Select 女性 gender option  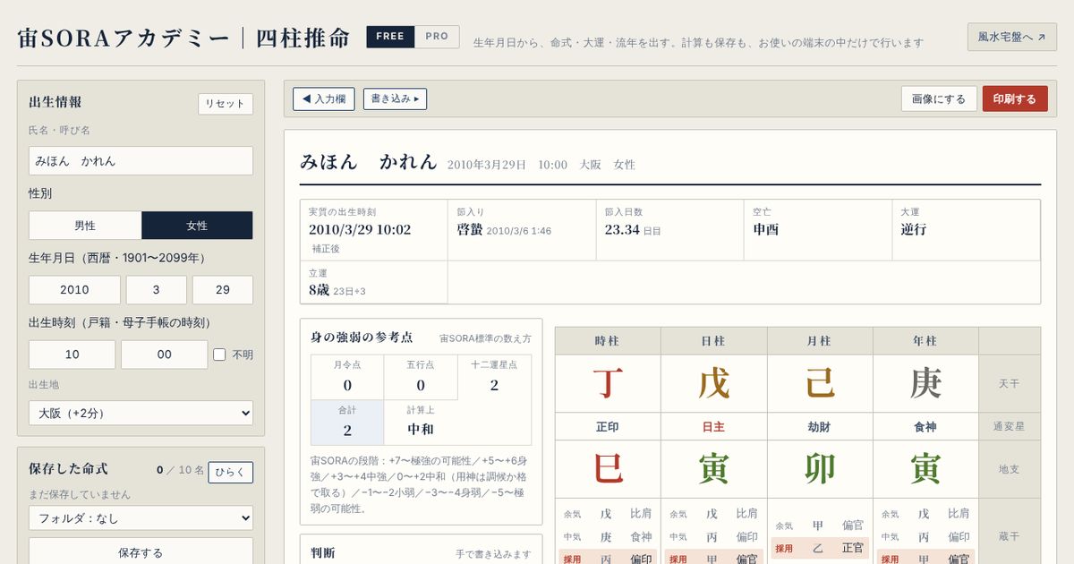pos(197,226)
